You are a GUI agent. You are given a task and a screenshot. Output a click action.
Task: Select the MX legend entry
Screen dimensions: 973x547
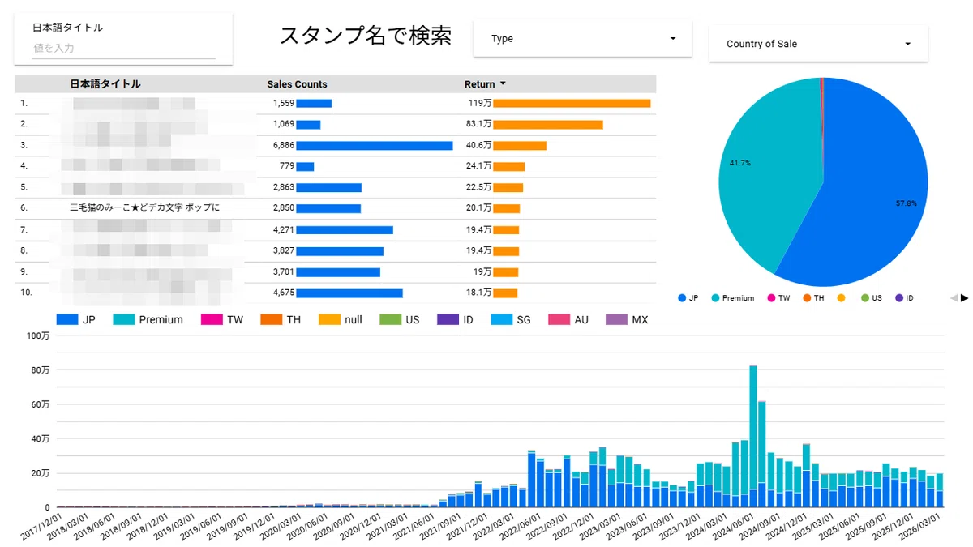tap(627, 319)
